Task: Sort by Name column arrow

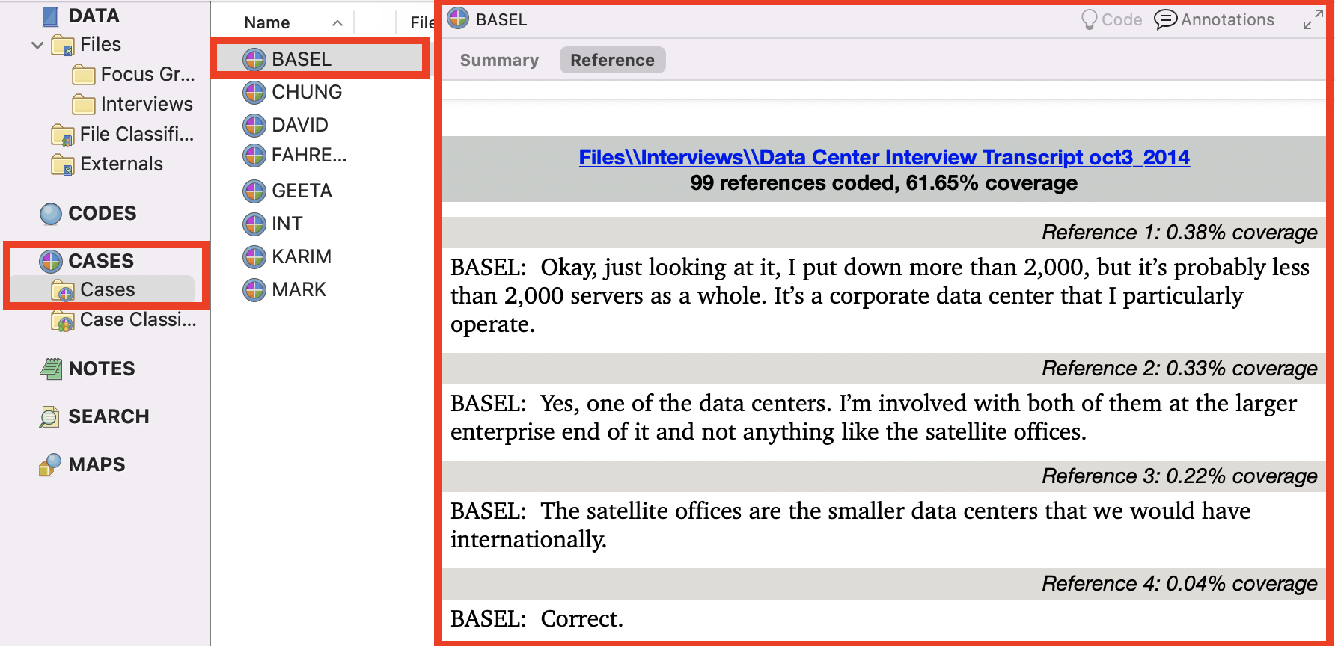Action: (337, 23)
